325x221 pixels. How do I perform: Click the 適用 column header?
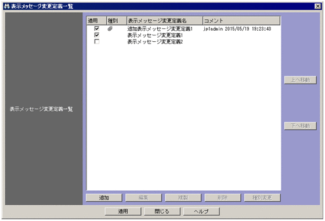[96, 21]
